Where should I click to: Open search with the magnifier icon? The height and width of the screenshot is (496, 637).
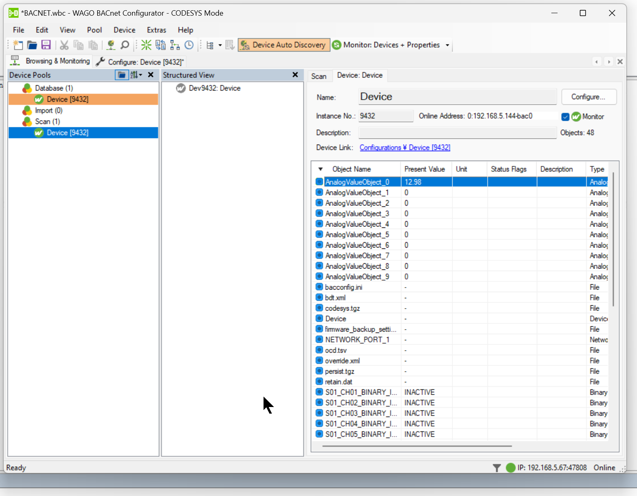[125, 45]
